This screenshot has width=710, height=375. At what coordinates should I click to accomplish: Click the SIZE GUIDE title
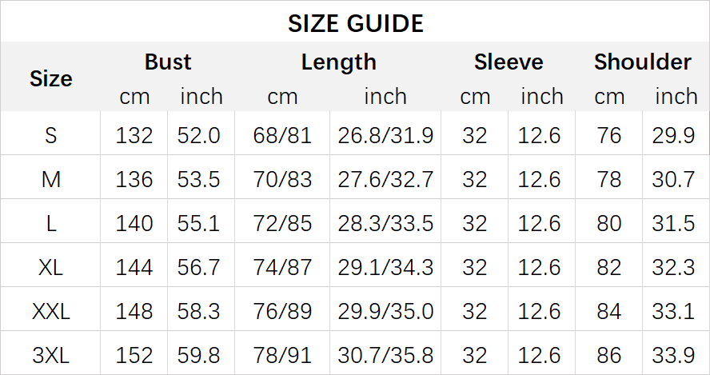click(355, 24)
